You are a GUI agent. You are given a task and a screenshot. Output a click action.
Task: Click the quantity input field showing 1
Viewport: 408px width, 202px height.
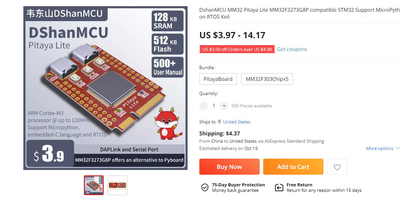(214, 106)
